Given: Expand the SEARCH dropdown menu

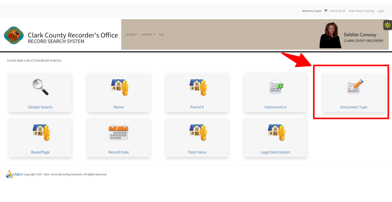Looking at the screenshot, I should click(x=132, y=34).
